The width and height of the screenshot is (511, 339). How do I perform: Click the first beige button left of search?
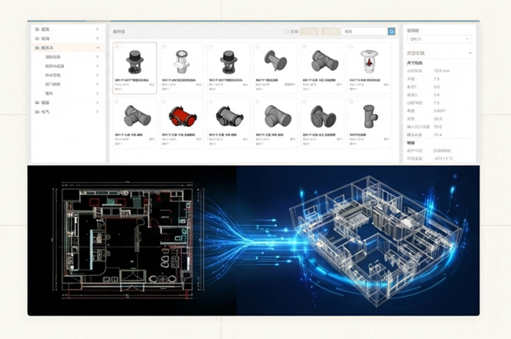[309, 31]
